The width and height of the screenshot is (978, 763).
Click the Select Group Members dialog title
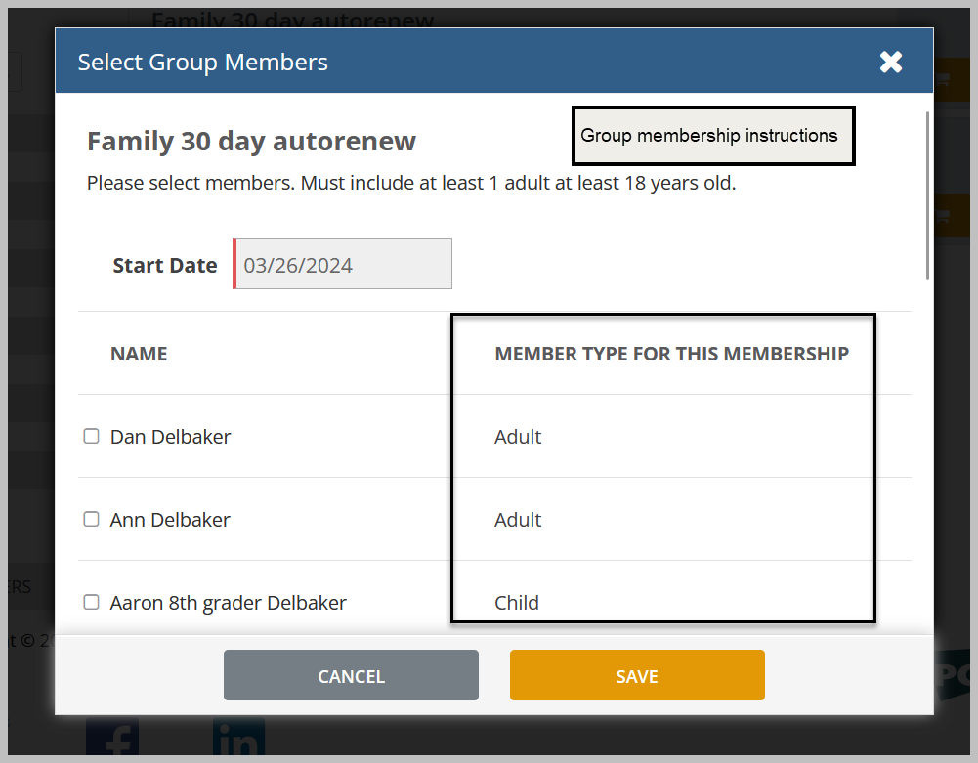point(202,62)
